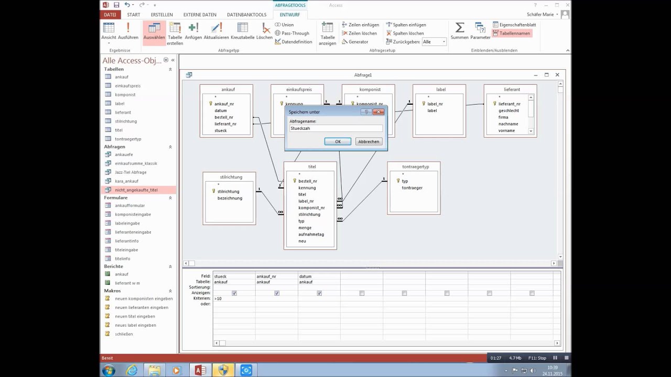Confirm save with OK button
The image size is (671, 377).
tap(338, 141)
